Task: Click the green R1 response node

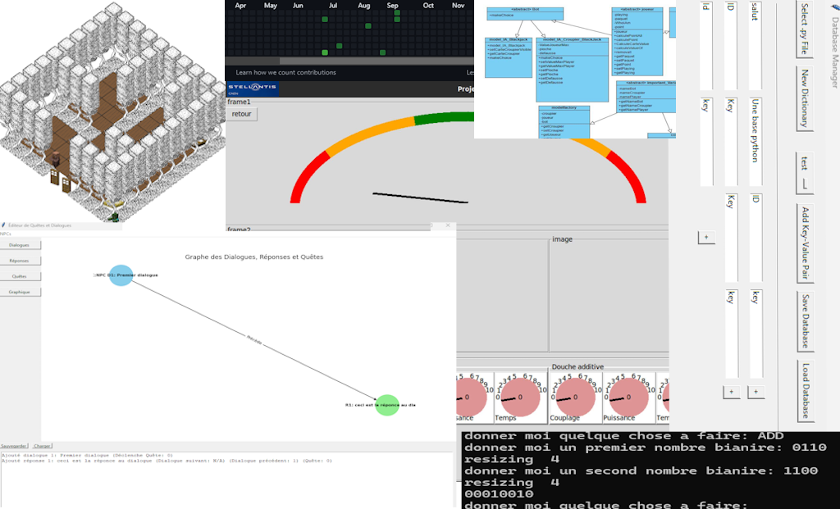Action: [386, 405]
